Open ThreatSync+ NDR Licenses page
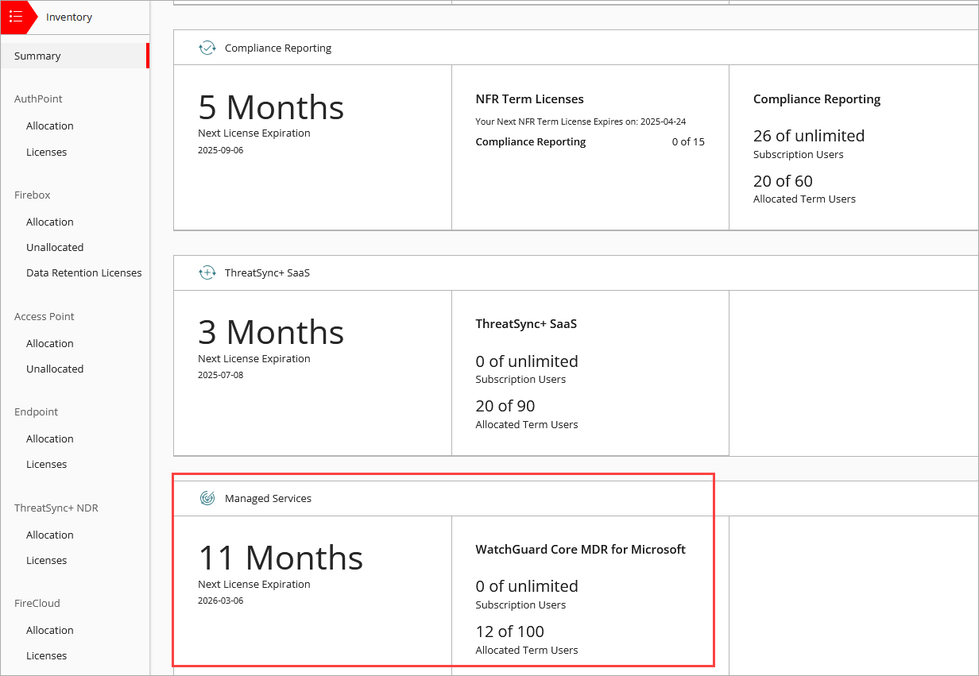The height and width of the screenshot is (676, 979). (46, 560)
